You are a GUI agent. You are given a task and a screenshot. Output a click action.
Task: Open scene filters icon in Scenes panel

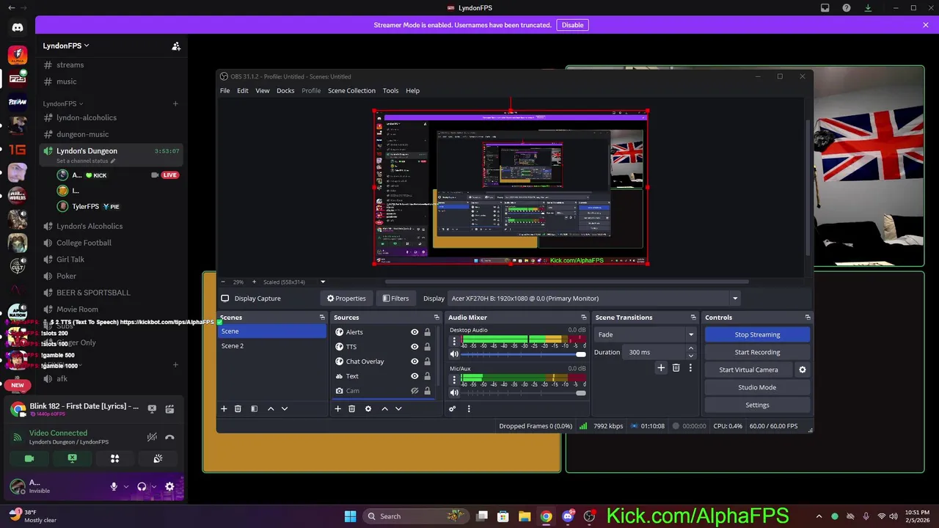point(255,408)
